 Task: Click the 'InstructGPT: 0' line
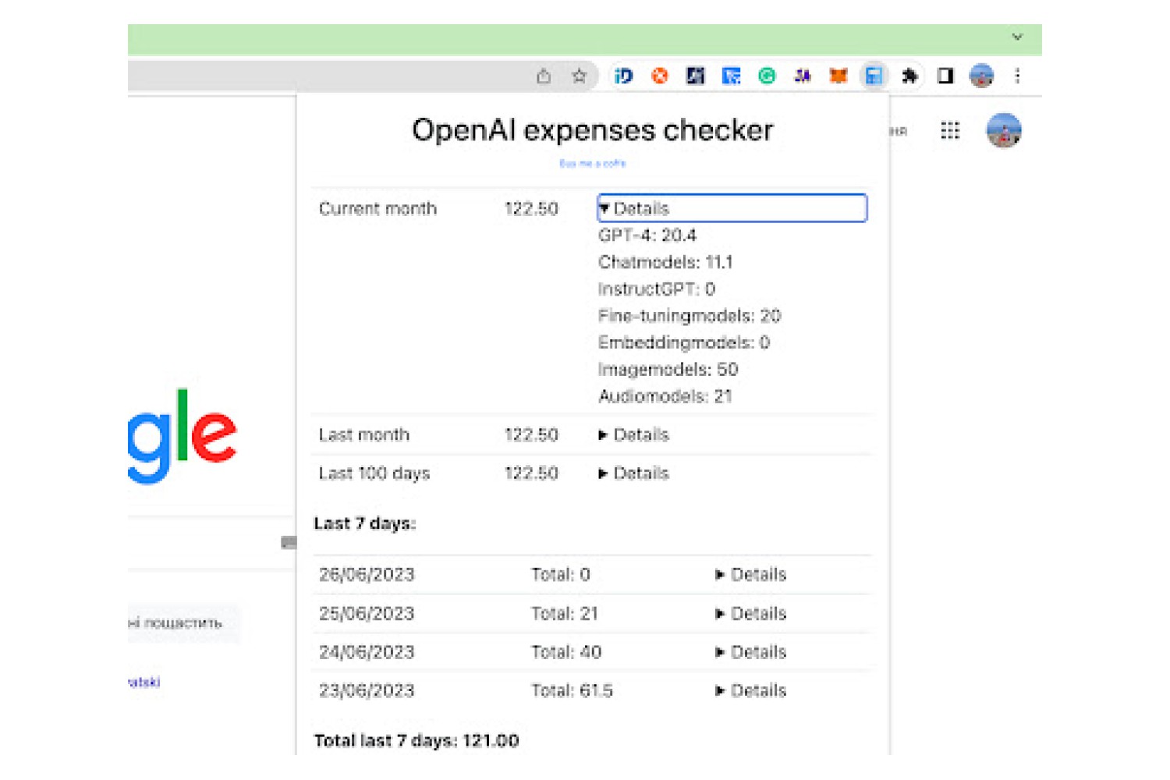657,289
